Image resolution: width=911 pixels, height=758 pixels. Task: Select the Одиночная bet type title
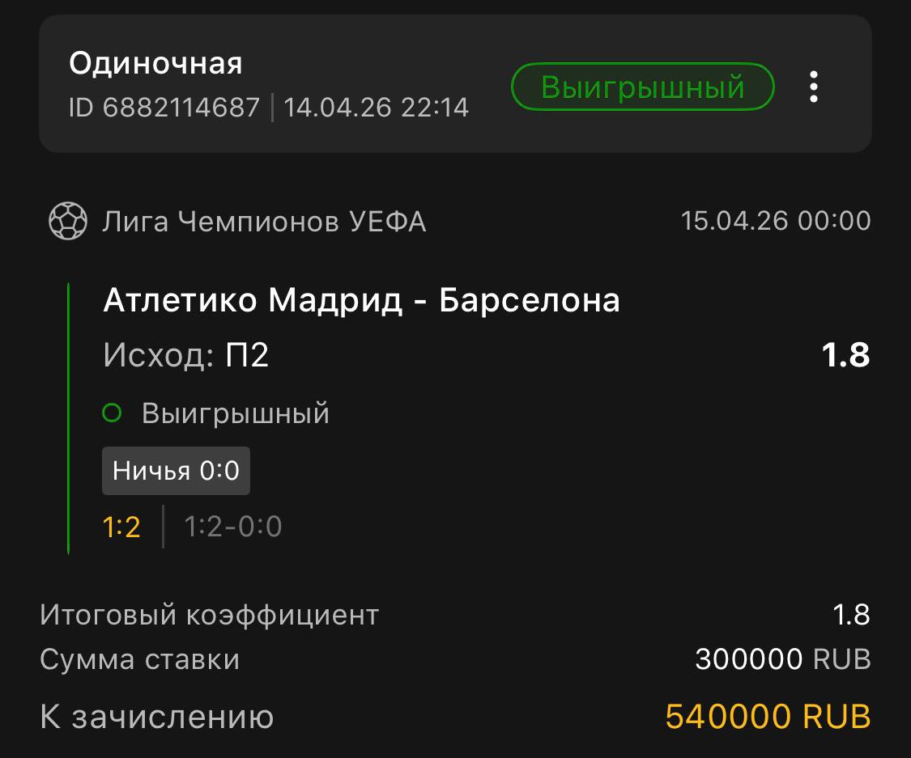tap(155, 63)
